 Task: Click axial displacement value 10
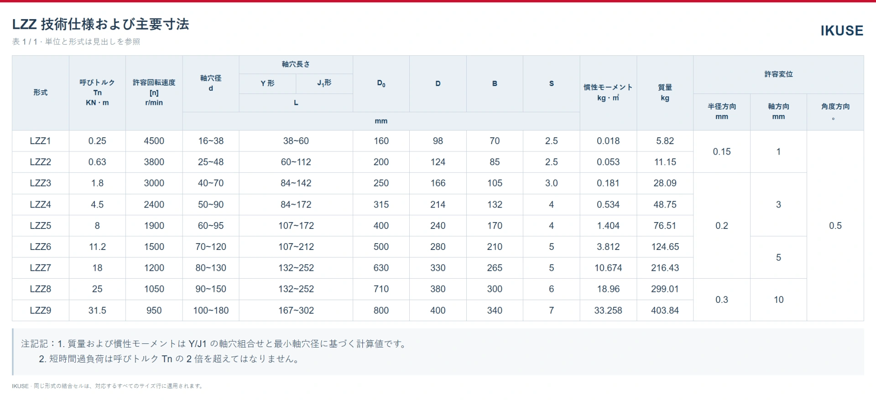[x=778, y=300]
